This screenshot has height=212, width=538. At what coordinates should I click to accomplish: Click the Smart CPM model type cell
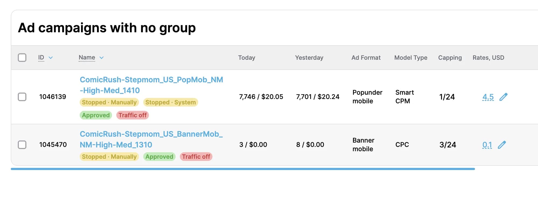[x=405, y=97]
